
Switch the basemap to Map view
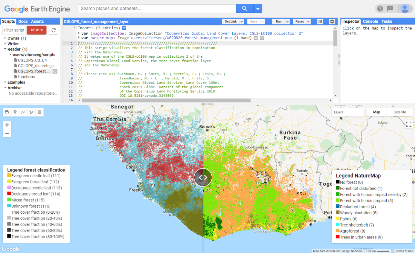tap(376, 112)
